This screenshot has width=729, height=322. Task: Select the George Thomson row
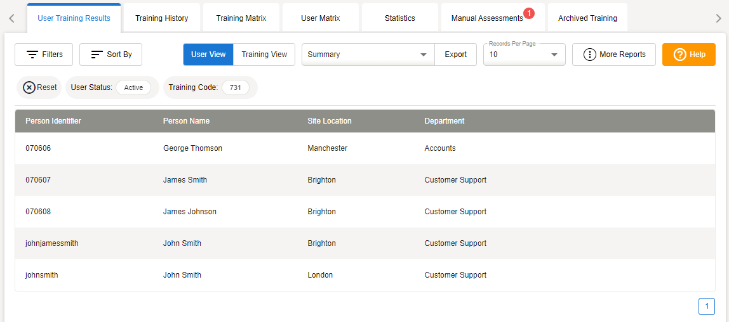(x=192, y=148)
